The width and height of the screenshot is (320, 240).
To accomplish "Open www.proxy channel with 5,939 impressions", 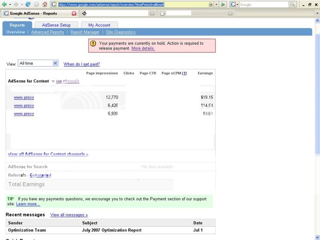I will tap(24, 114).
